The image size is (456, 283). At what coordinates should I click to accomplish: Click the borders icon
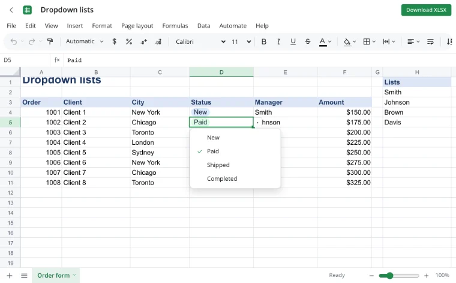[x=367, y=41]
